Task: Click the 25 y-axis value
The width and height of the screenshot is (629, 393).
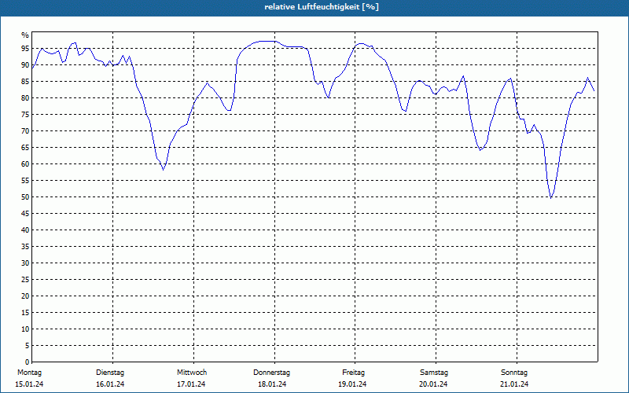Action: 25,280
